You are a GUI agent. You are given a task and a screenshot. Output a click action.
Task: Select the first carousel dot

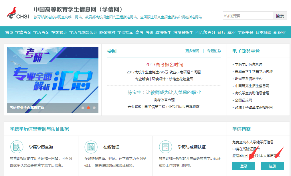point(83,108)
